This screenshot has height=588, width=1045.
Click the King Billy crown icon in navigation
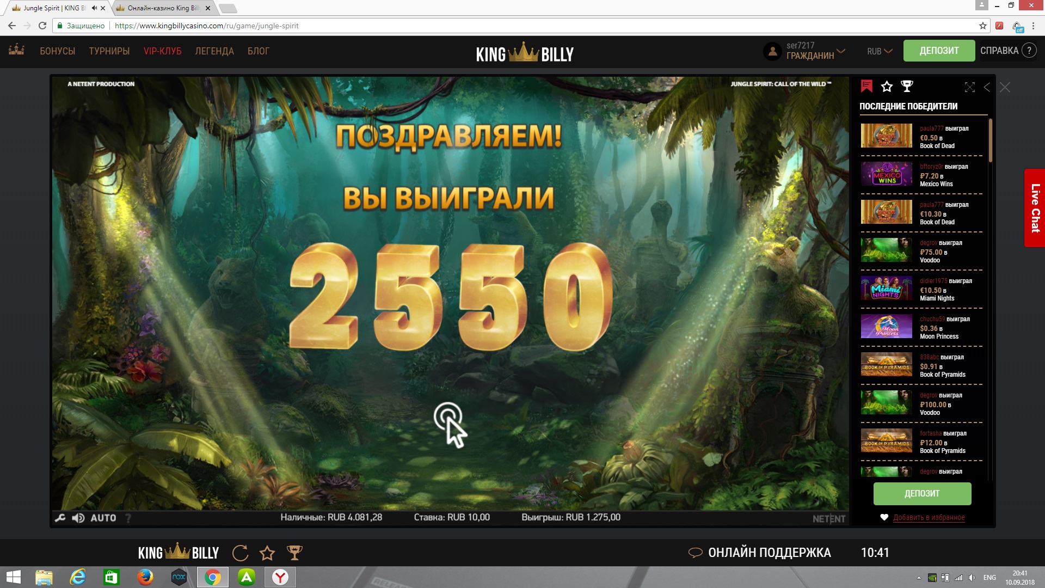[16, 50]
